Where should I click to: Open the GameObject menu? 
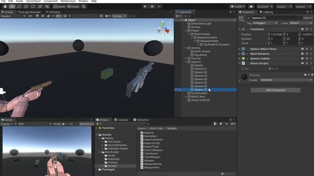pos(33,1)
